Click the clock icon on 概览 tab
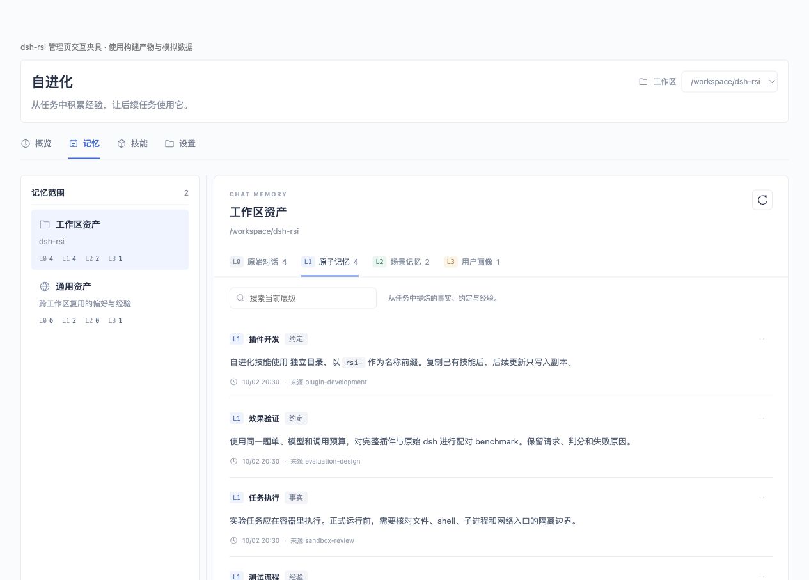The height and width of the screenshot is (580, 809). pos(26,143)
